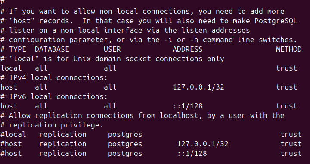Click the DATABASE column header text
This screenshot has height=164, width=310.
point(52,49)
